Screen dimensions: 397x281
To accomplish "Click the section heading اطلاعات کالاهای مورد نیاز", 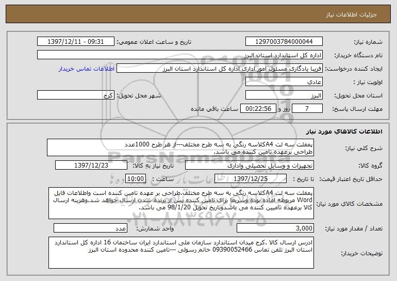I will coord(344,131).
